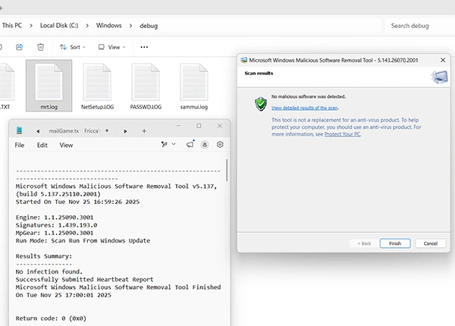Expand chevron after This PC breadcrumb
455x326 pixels.
(x=31, y=26)
